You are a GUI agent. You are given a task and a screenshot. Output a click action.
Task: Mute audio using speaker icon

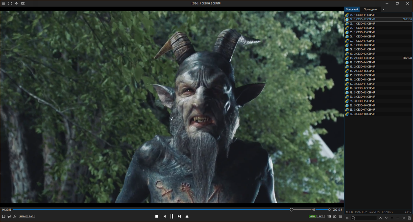(313, 210)
